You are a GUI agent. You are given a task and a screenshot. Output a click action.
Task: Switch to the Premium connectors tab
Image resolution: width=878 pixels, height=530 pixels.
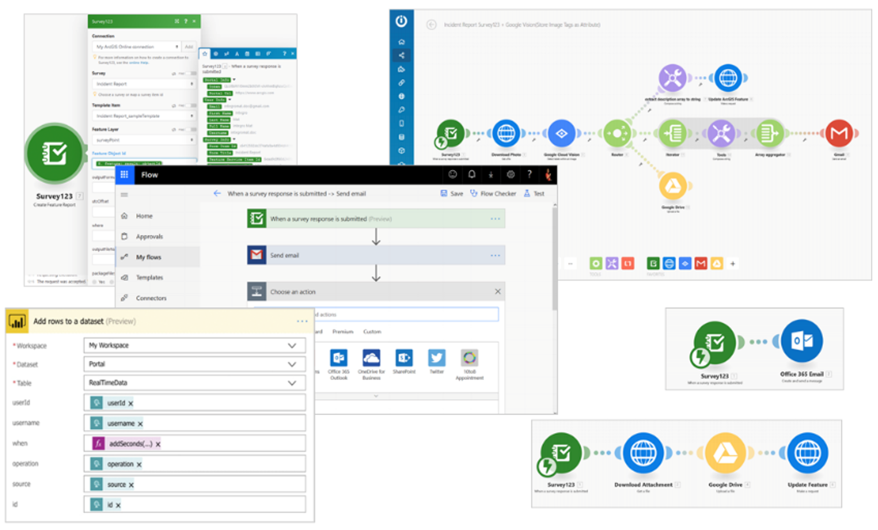point(342,332)
